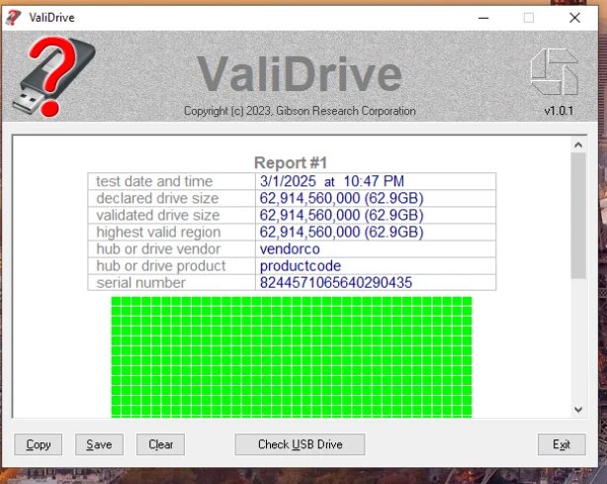Click the test date and time value
The width and height of the screenshot is (607, 484).
pos(317,181)
